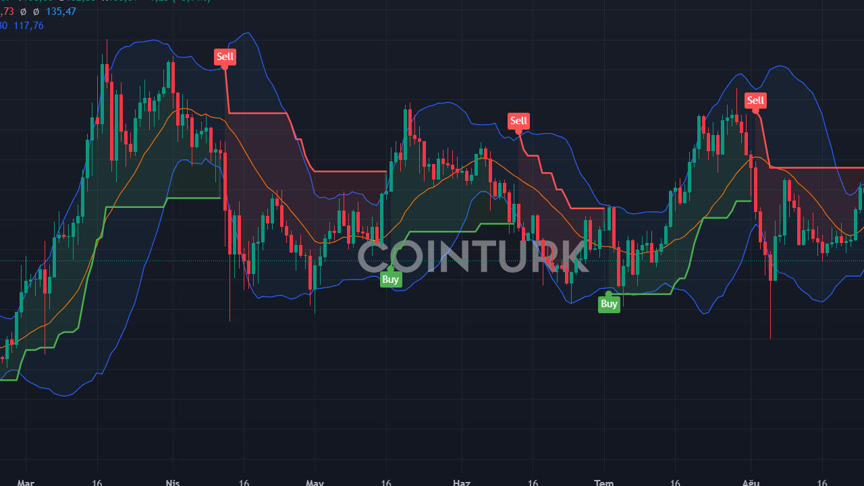Click the Haz label on the time axis
This screenshot has height=486, width=864.
tap(462, 483)
